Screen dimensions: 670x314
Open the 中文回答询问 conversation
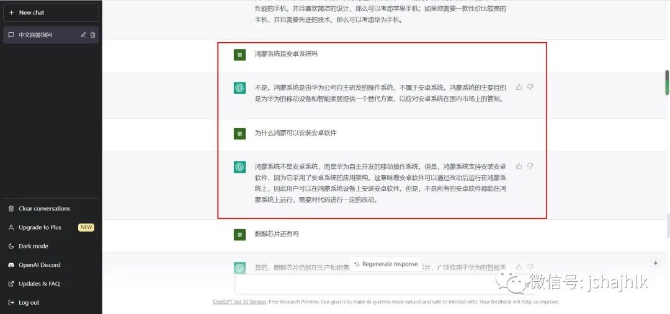pos(51,35)
